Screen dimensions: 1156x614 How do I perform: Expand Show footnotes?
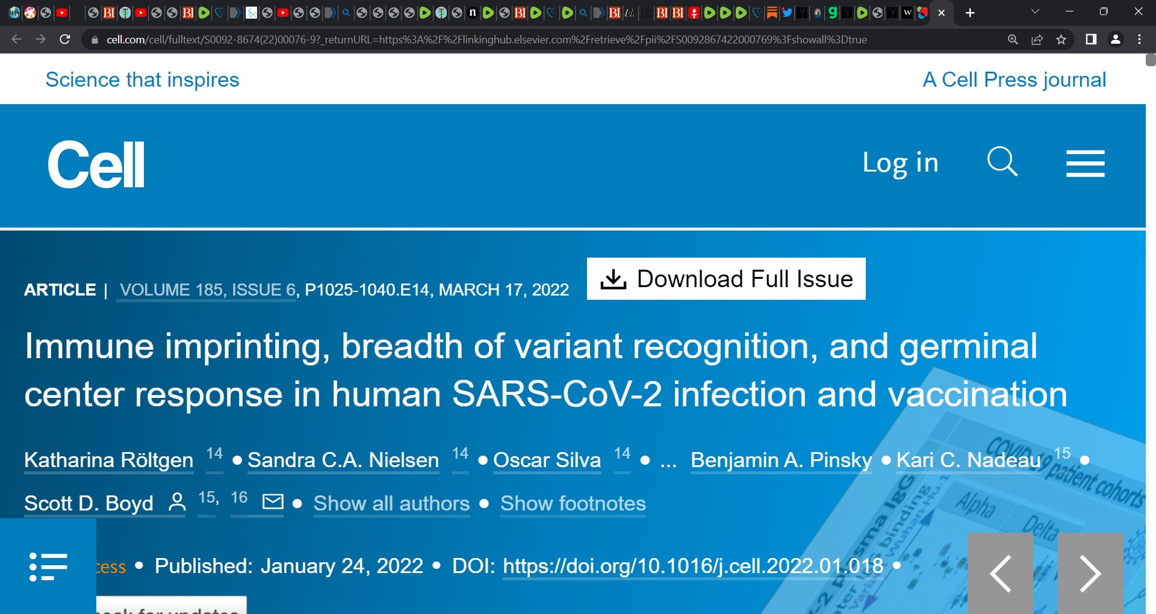573,503
